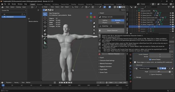The width and height of the screenshot is (175, 92).
Task: Hide CC_Base_Eye.001 in viewport
Action: click(170, 15)
